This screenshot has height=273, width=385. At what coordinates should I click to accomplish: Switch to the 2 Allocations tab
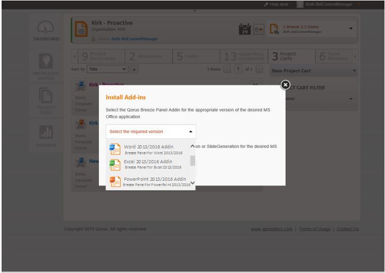coord(149,56)
